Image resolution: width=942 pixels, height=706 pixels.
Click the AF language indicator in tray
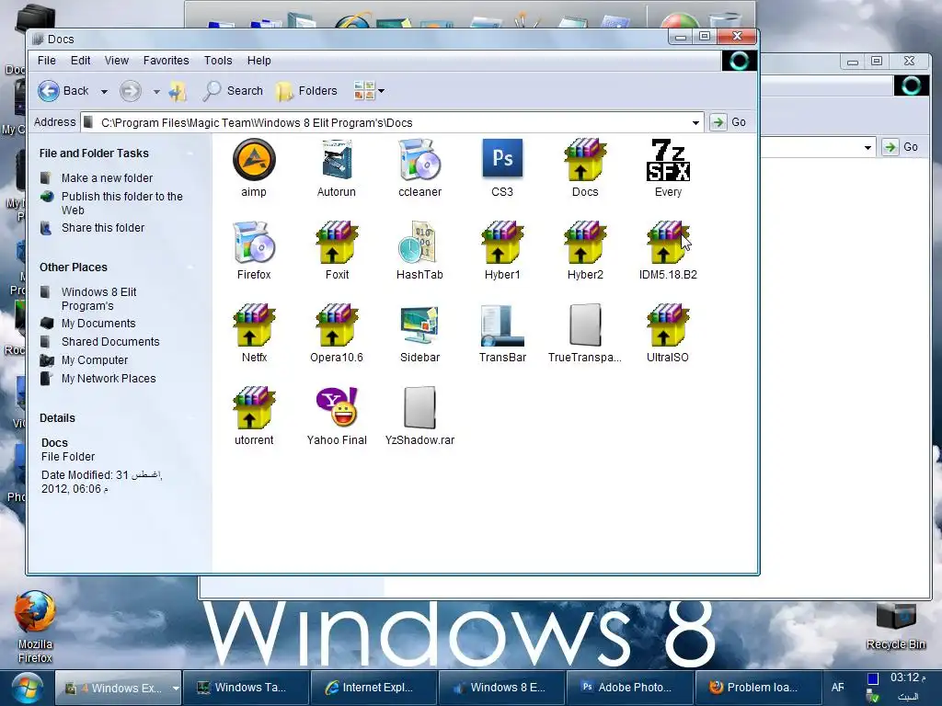click(x=837, y=688)
